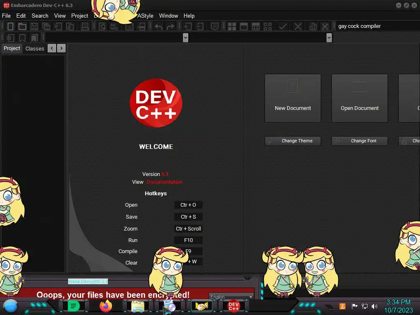This screenshot has width=420, height=315.
Task: Click the Toggle Comment toolbar icon
Action: (215, 26)
